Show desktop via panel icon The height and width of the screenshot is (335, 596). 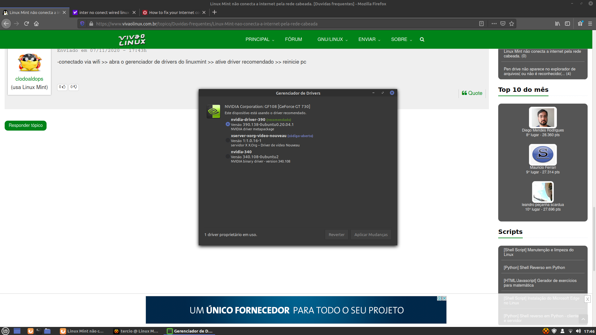tap(17, 331)
